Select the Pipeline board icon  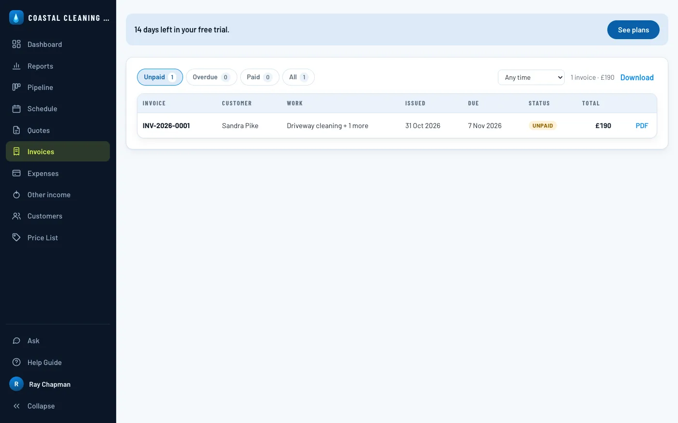click(16, 88)
